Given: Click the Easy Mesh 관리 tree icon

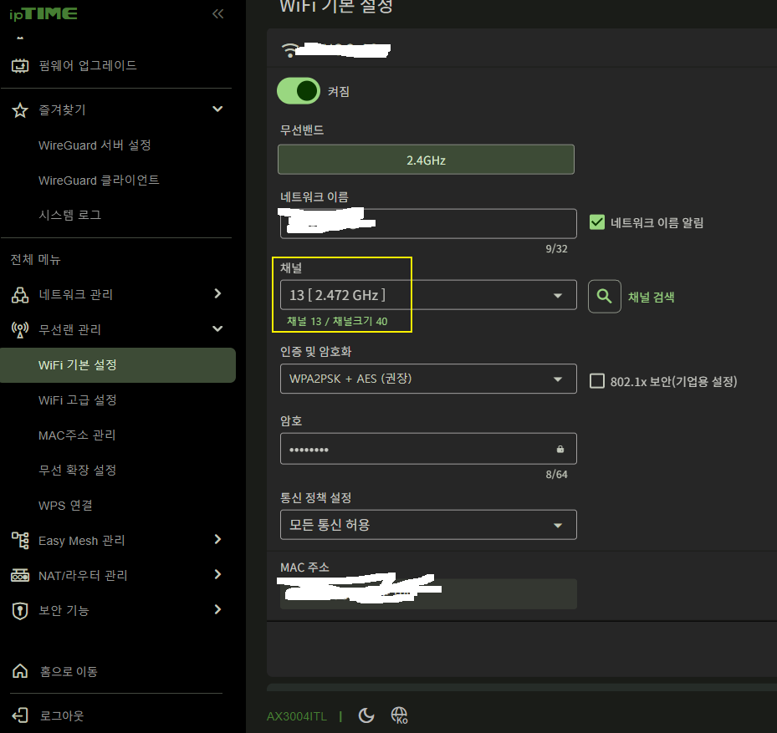Looking at the screenshot, I should [20, 540].
